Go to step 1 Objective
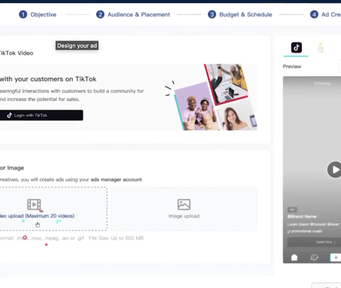Screen dimensions: 341x288 [38, 15]
